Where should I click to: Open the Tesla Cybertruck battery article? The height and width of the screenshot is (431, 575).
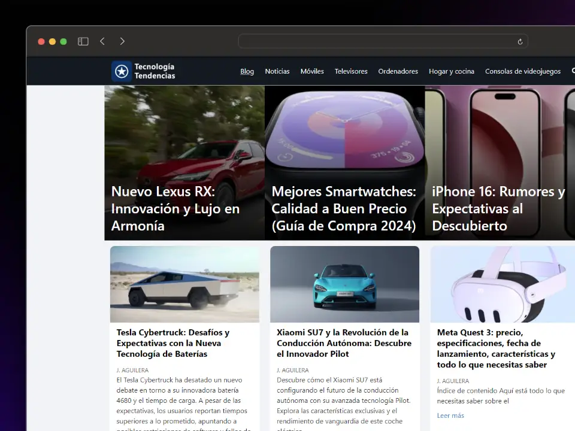(x=173, y=343)
